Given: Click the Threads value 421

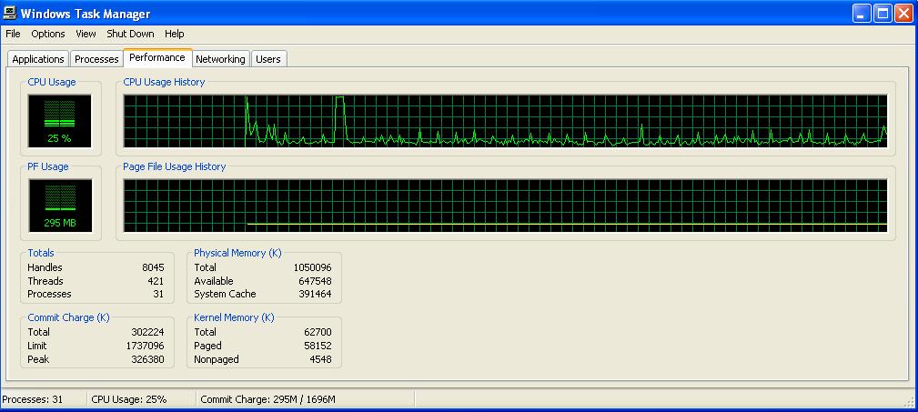Looking at the screenshot, I should 156,281.
